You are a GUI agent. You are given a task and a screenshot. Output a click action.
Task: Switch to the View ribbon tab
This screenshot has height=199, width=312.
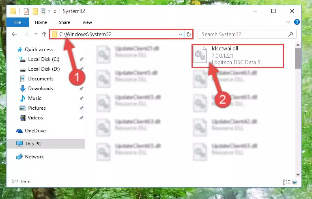87,22
